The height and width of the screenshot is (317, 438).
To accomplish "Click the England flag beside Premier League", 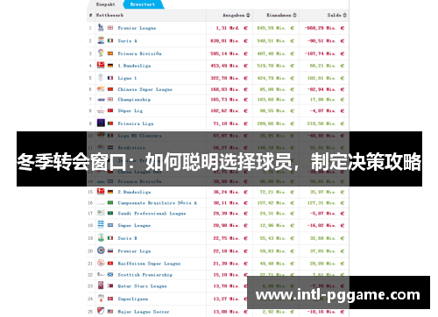I will [110, 28].
